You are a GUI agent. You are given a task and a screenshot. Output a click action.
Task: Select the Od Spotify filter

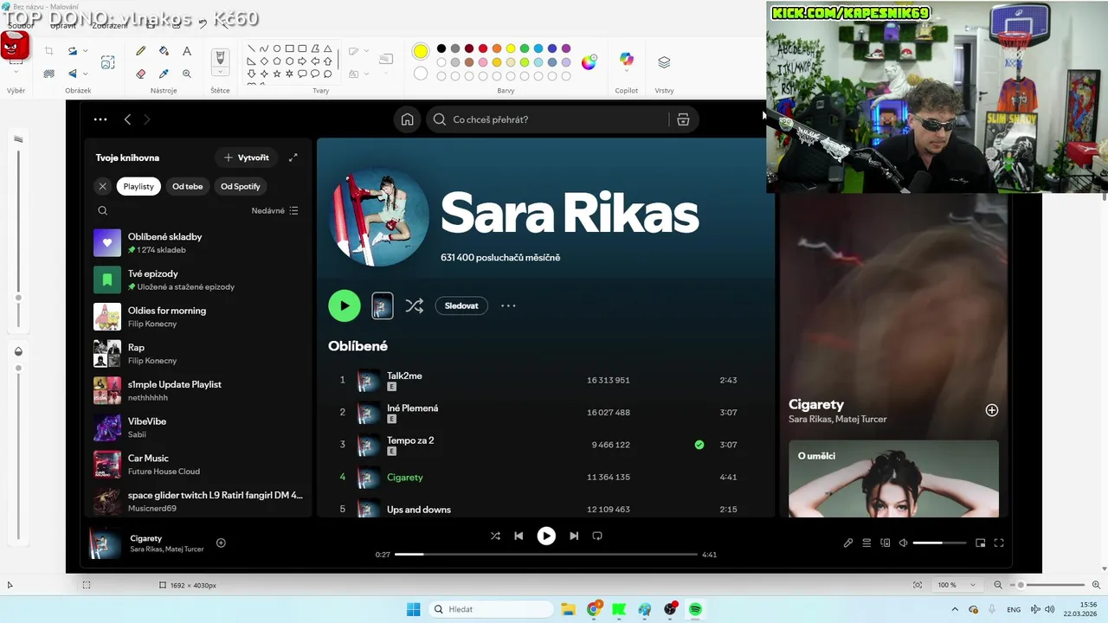click(241, 186)
